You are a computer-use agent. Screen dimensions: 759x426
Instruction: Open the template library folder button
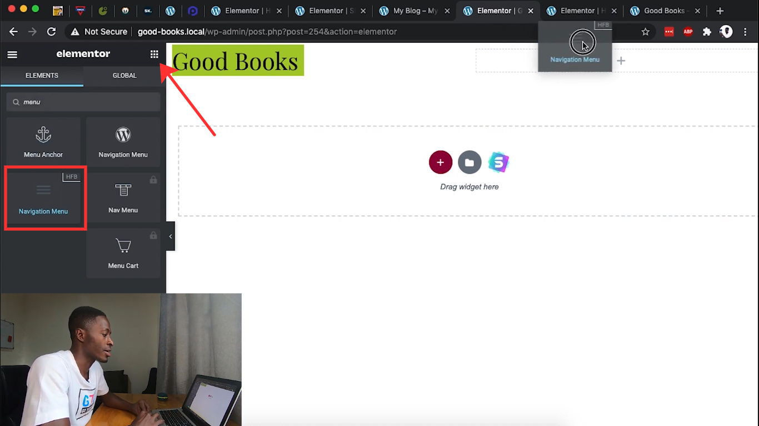[470, 163]
